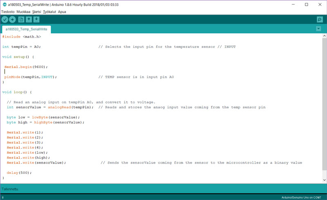327x200 pixels.
Task: Click the comment 'Selects the input pin' text
Action: pos(129,47)
